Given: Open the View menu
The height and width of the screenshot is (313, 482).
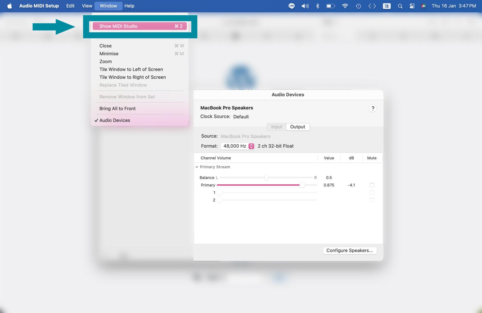Looking at the screenshot, I should pyautogui.click(x=87, y=6).
